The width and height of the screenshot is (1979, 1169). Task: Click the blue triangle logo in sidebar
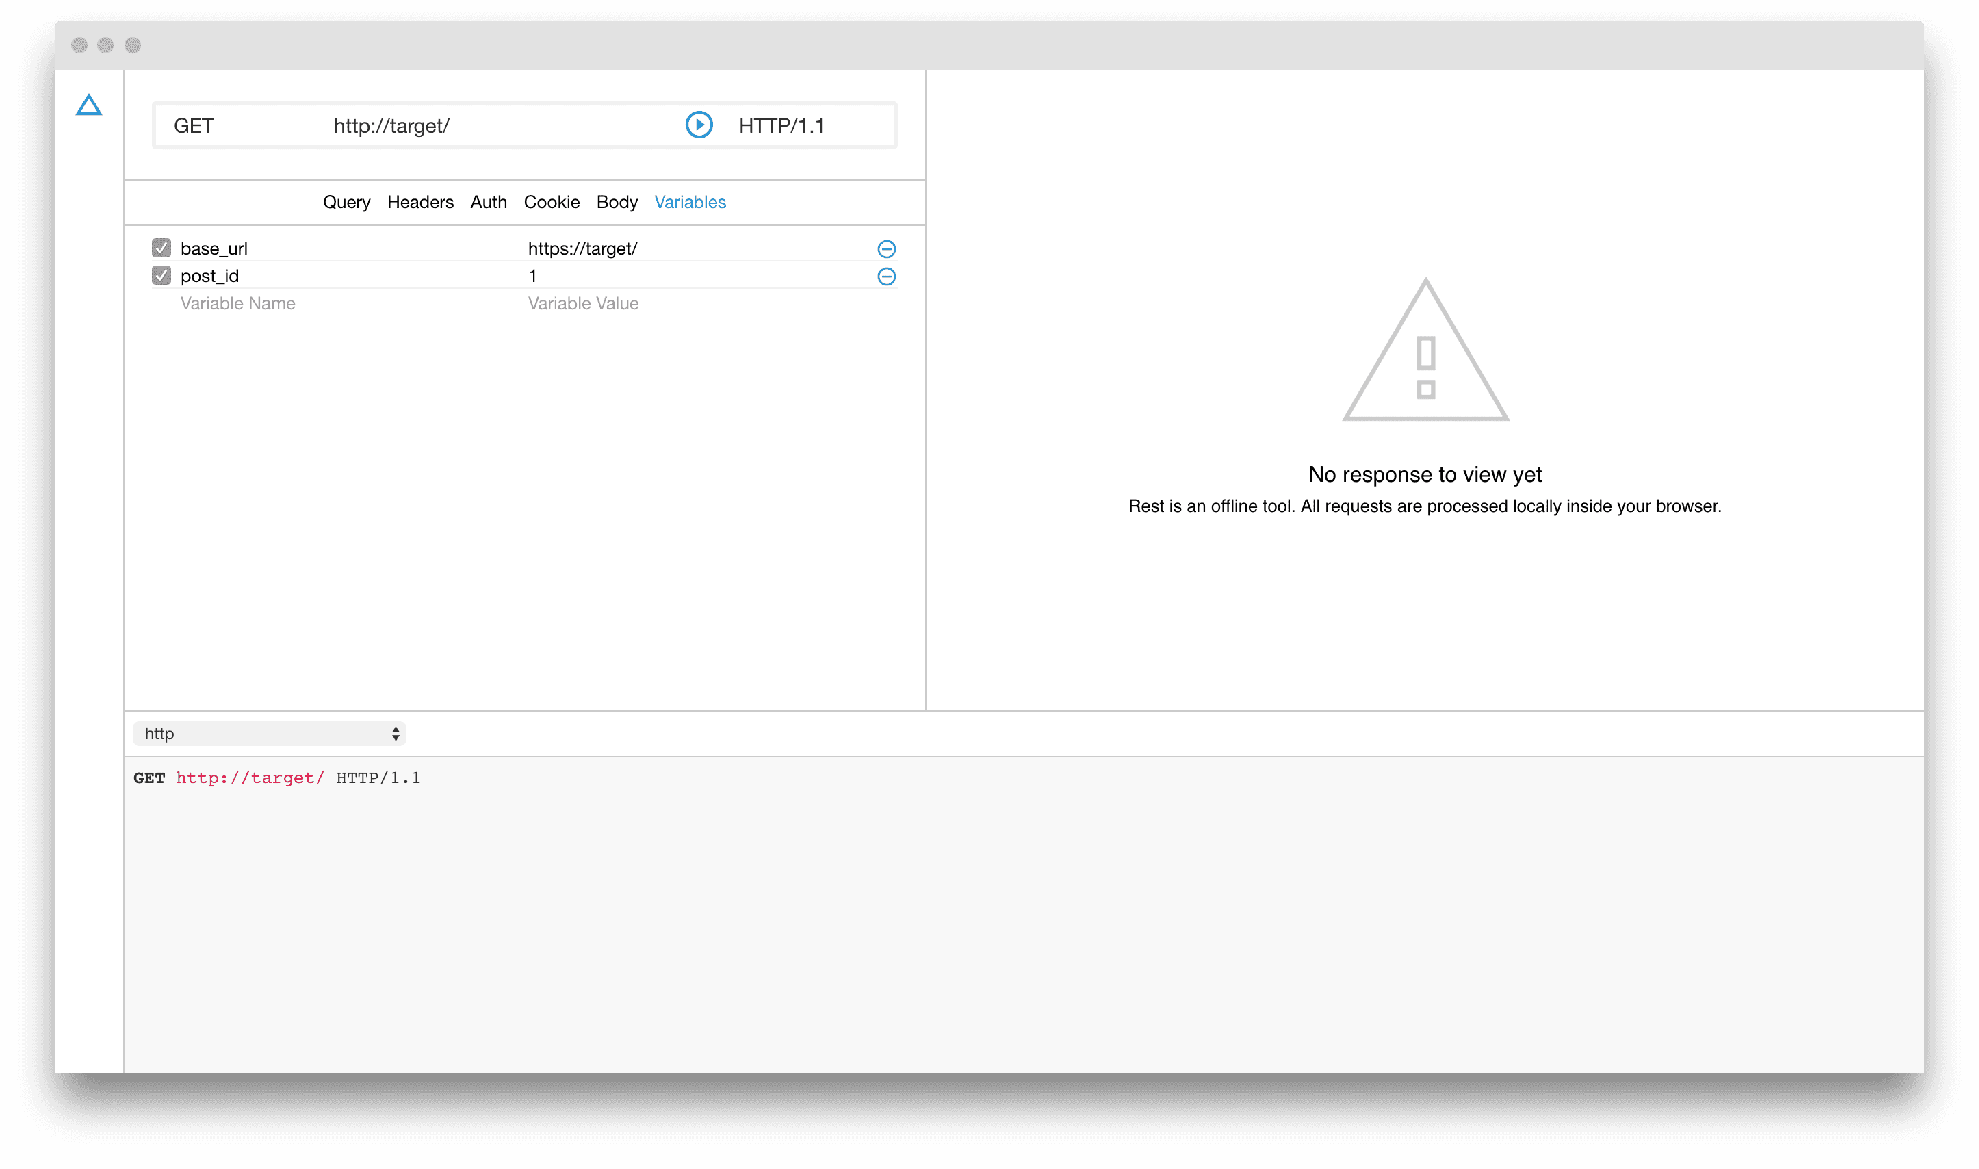(89, 105)
